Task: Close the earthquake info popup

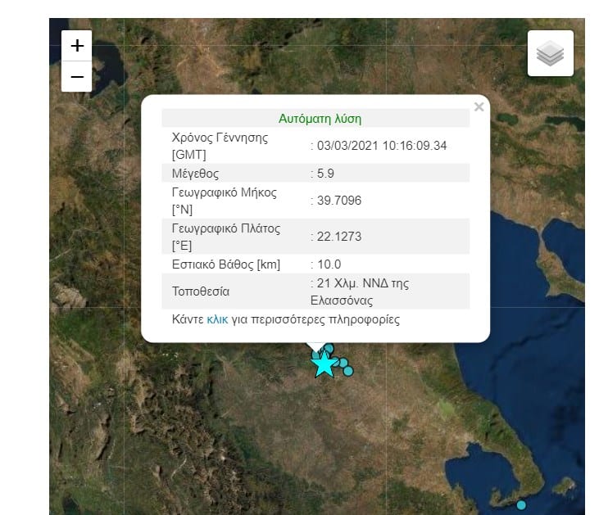Action: pos(479,106)
